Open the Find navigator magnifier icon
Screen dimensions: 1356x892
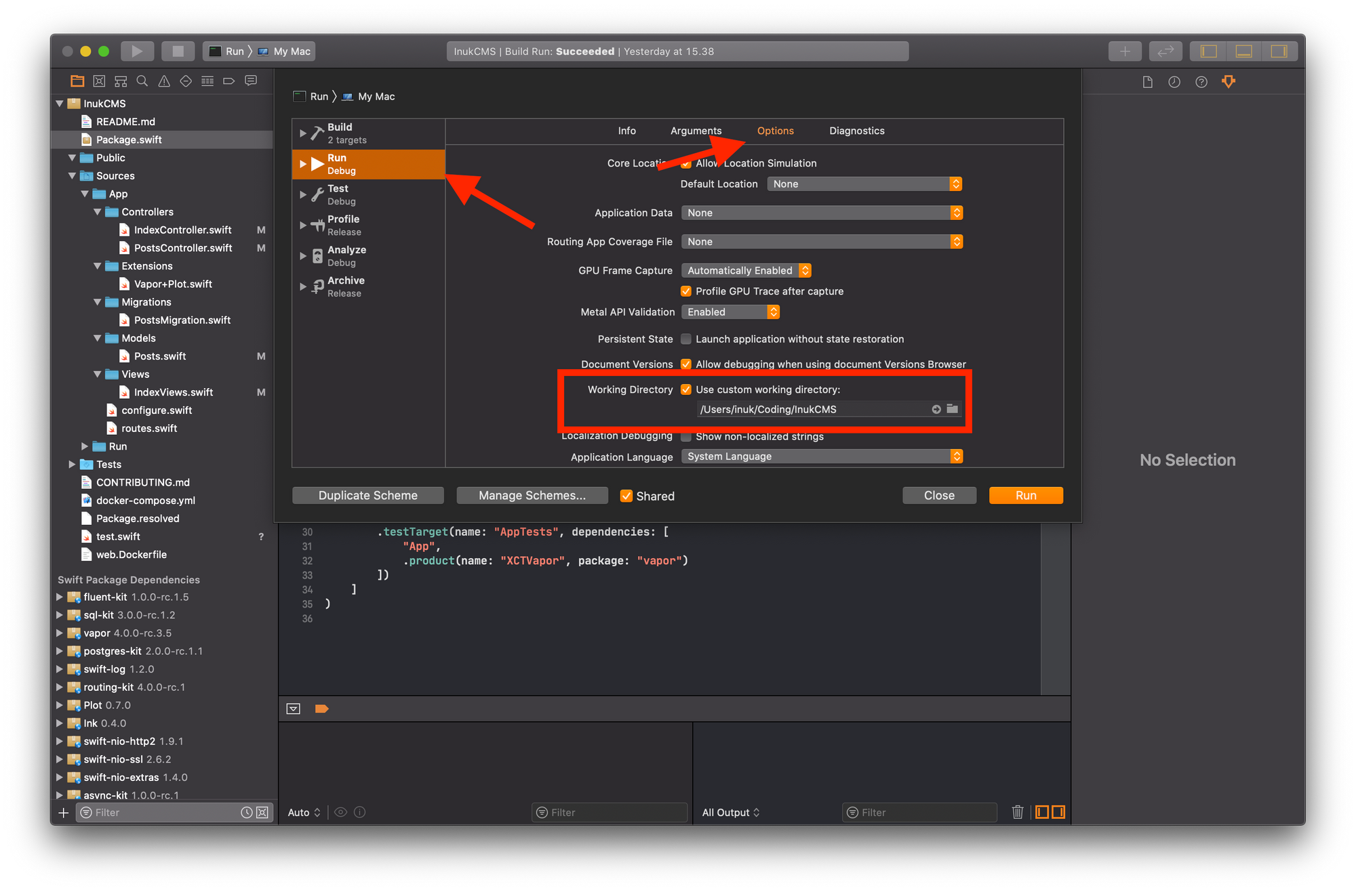142,81
